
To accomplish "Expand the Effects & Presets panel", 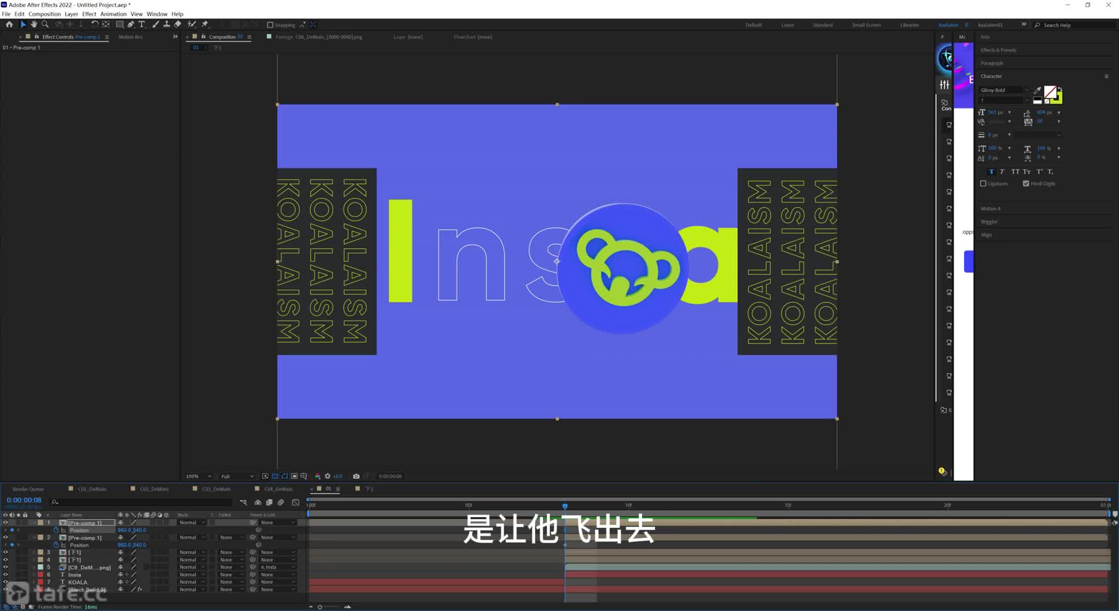I will point(999,50).
